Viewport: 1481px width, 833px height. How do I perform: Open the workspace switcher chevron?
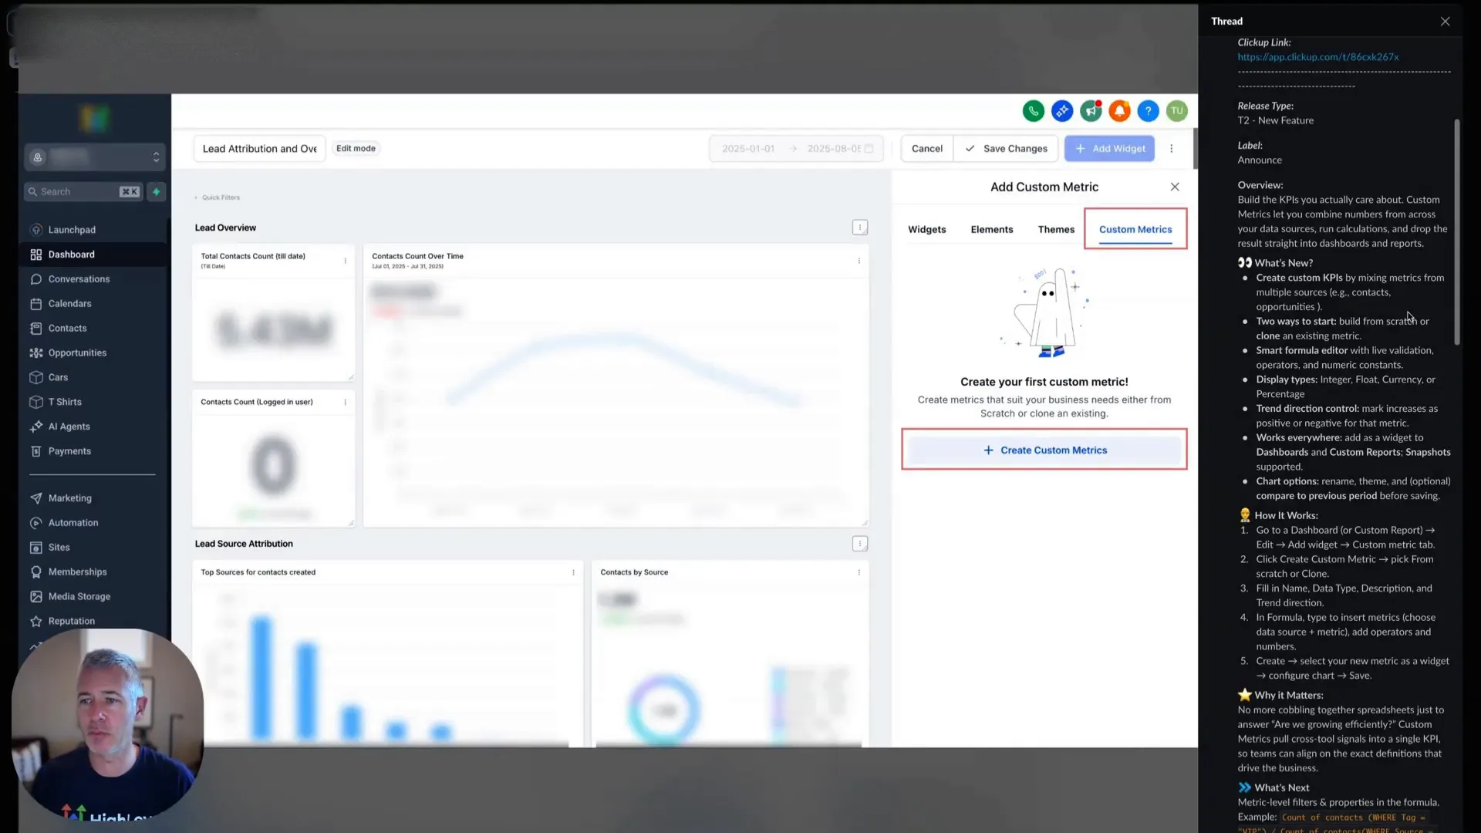pos(156,157)
